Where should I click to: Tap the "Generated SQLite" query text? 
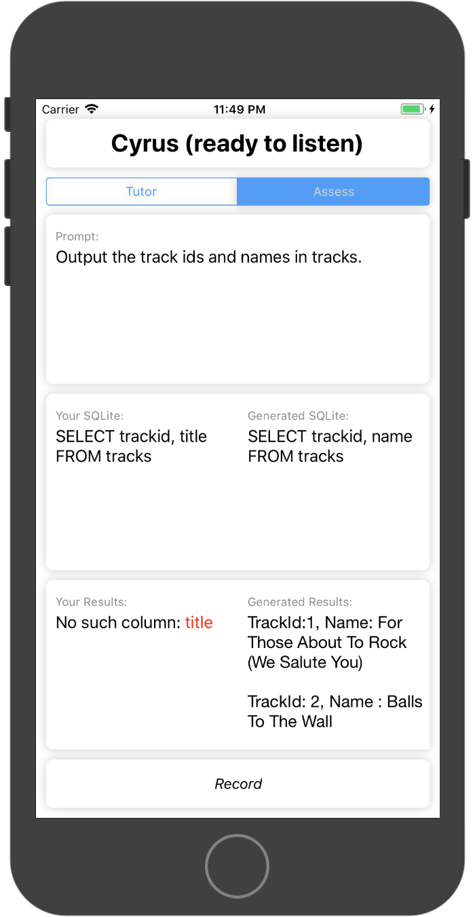click(x=330, y=446)
